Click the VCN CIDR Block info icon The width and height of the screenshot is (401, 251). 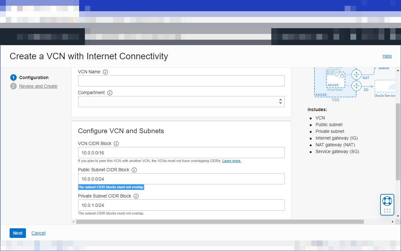pos(116,143)
